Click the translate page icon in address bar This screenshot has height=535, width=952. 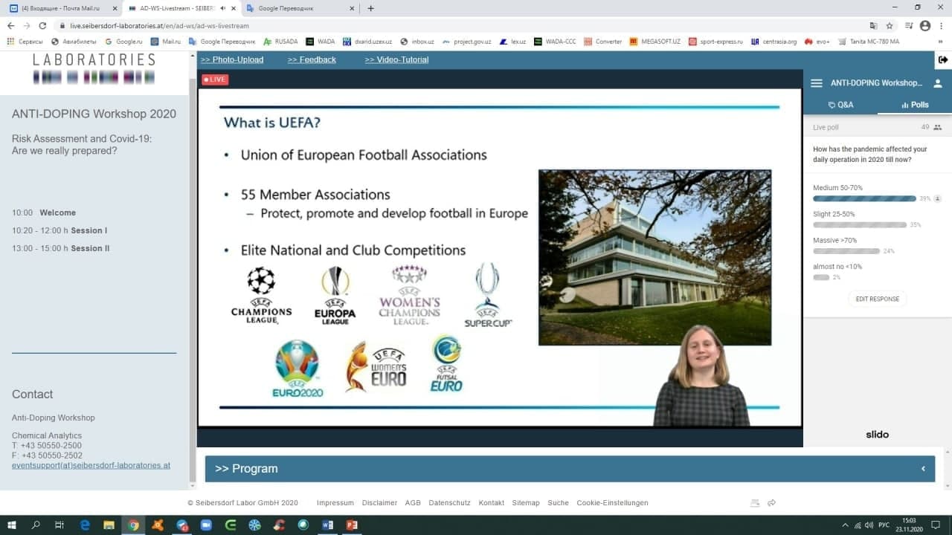(874, 25)
